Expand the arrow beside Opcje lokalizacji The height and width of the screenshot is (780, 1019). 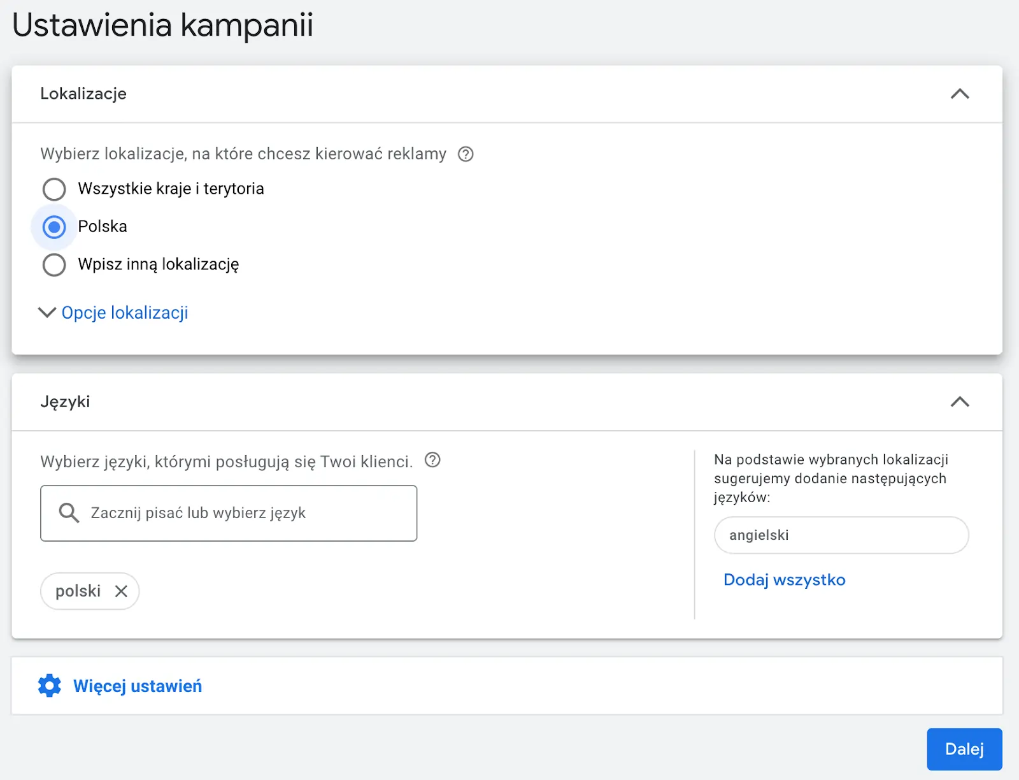click(47, 312)
